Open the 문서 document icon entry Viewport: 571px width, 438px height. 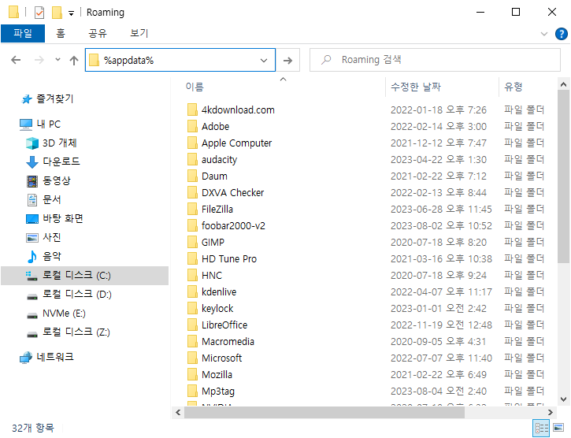32,199
